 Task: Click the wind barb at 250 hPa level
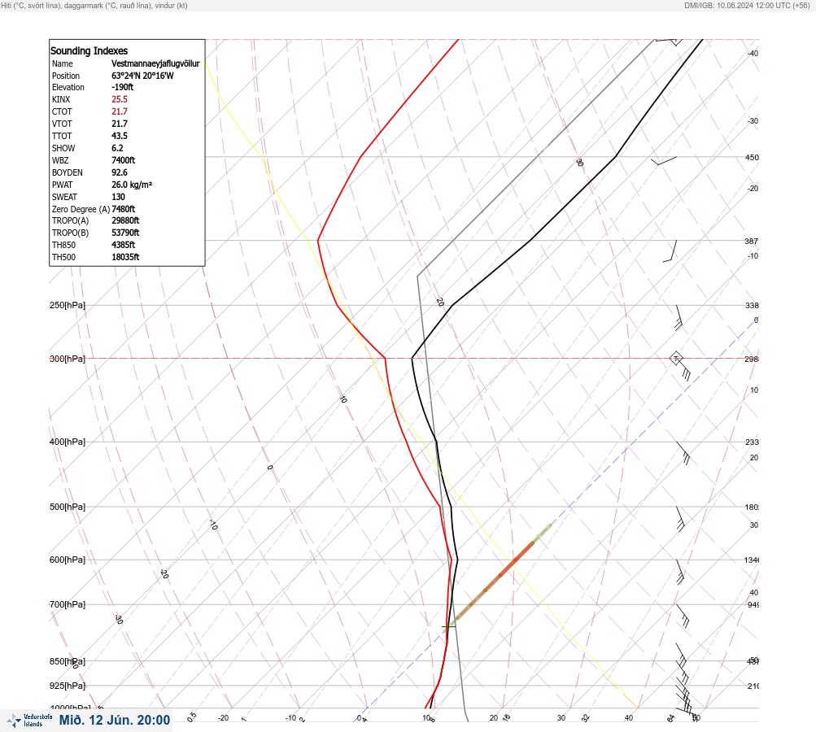point(679,317)
